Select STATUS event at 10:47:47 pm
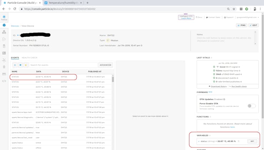The width and height of the screenshot is (264, 150). 61,87
